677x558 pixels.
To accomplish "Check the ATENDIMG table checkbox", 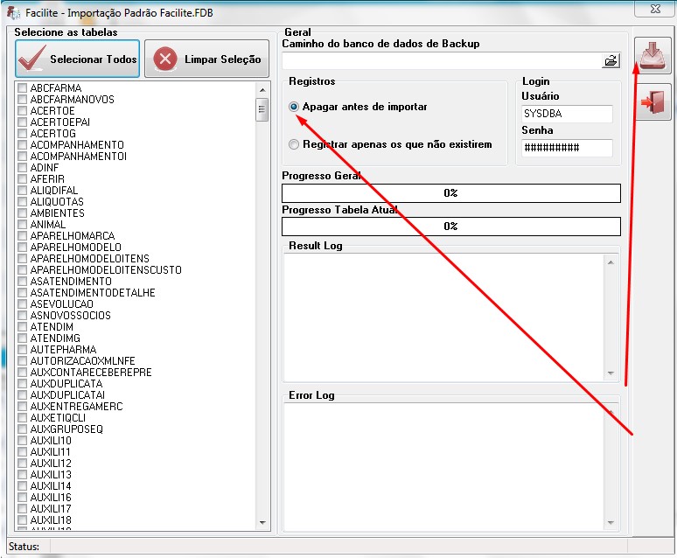I will 22,338.
